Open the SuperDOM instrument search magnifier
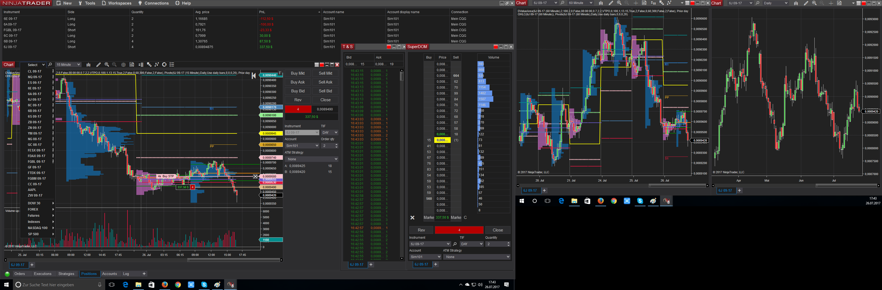This screenshot has height=290, width=882. [455, 244]
